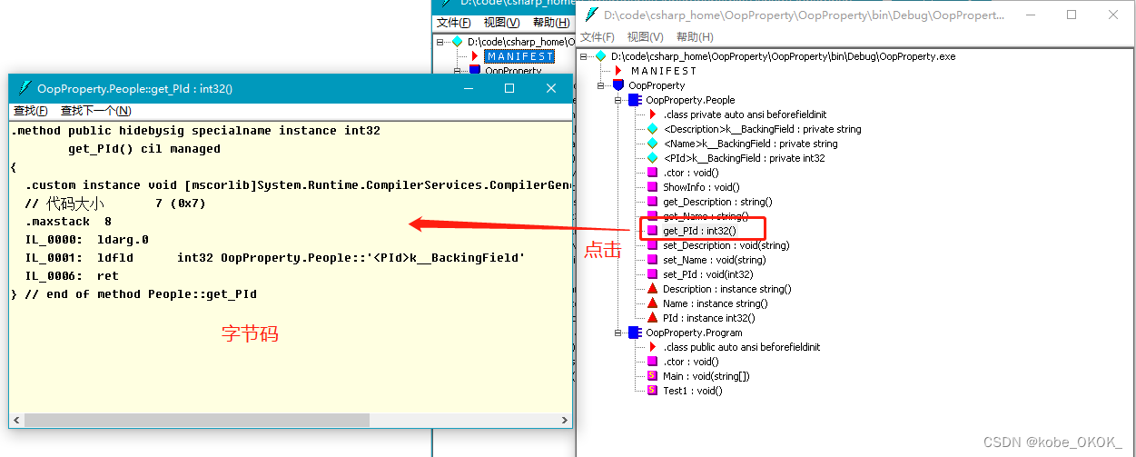The height and width of the screenshot is (457, 1136).
Task: Select the get_Name : string() tree item
Action: coord(706,216)
